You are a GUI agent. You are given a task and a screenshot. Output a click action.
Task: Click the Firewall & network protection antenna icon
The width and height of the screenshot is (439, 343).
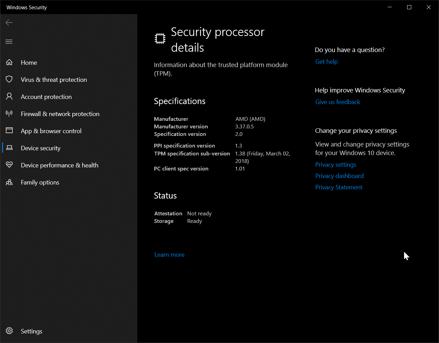(9, 114)
